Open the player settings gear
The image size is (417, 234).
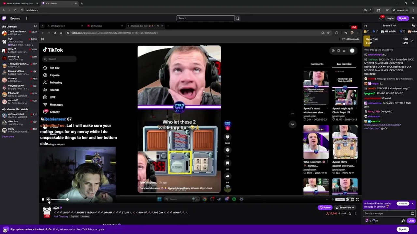pyautogui.click(x=347, y=199)
